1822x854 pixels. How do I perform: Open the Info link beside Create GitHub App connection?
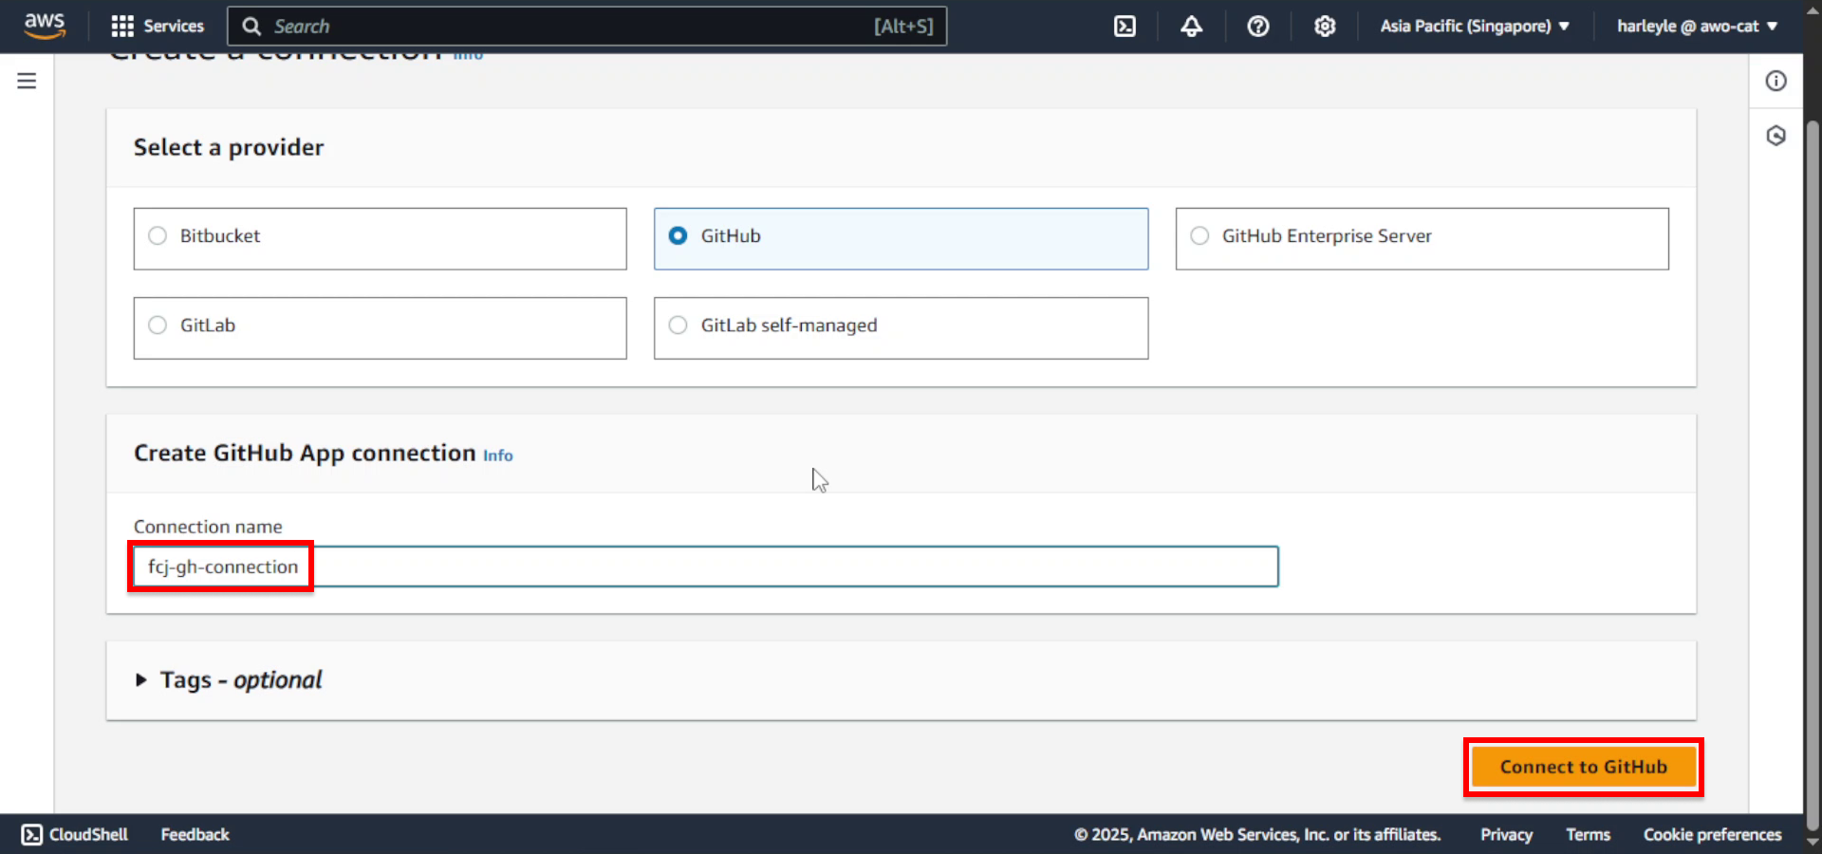click(497, 455)
